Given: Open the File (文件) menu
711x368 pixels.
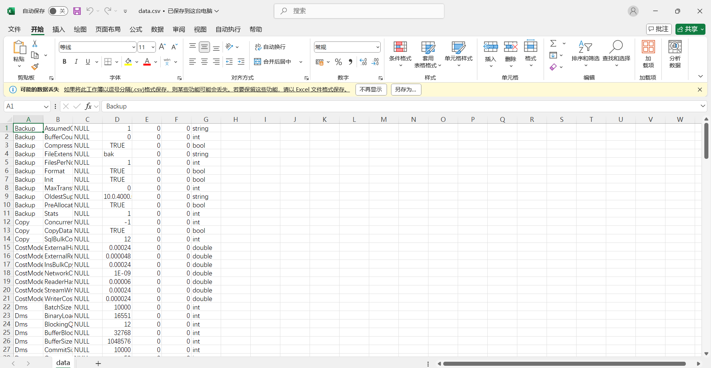Looking at the screenshot, I should [14, 29].
